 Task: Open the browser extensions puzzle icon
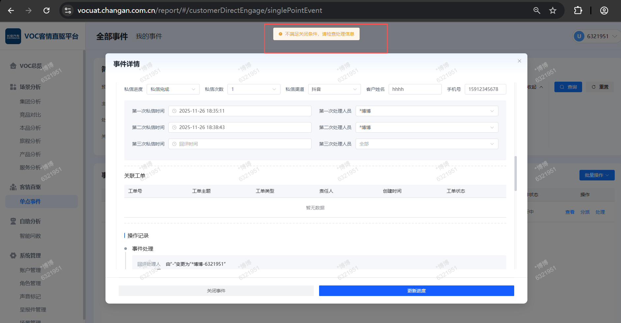pyautogui.click(x=578, y=11)
